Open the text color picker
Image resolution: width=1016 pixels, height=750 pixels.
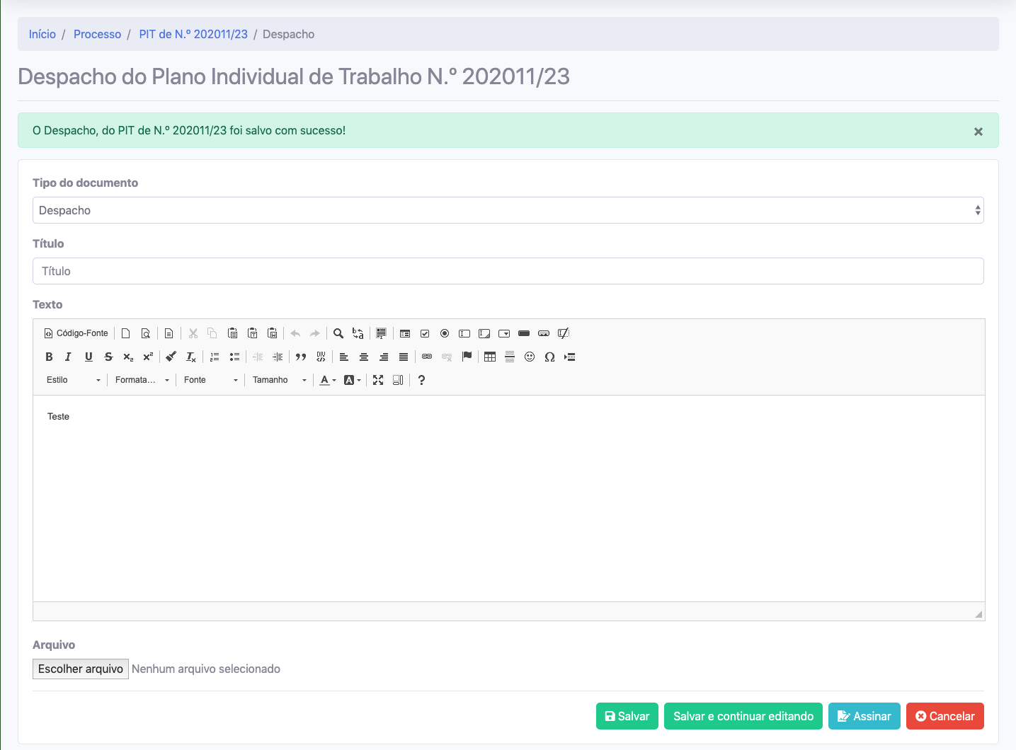(327, 380)
